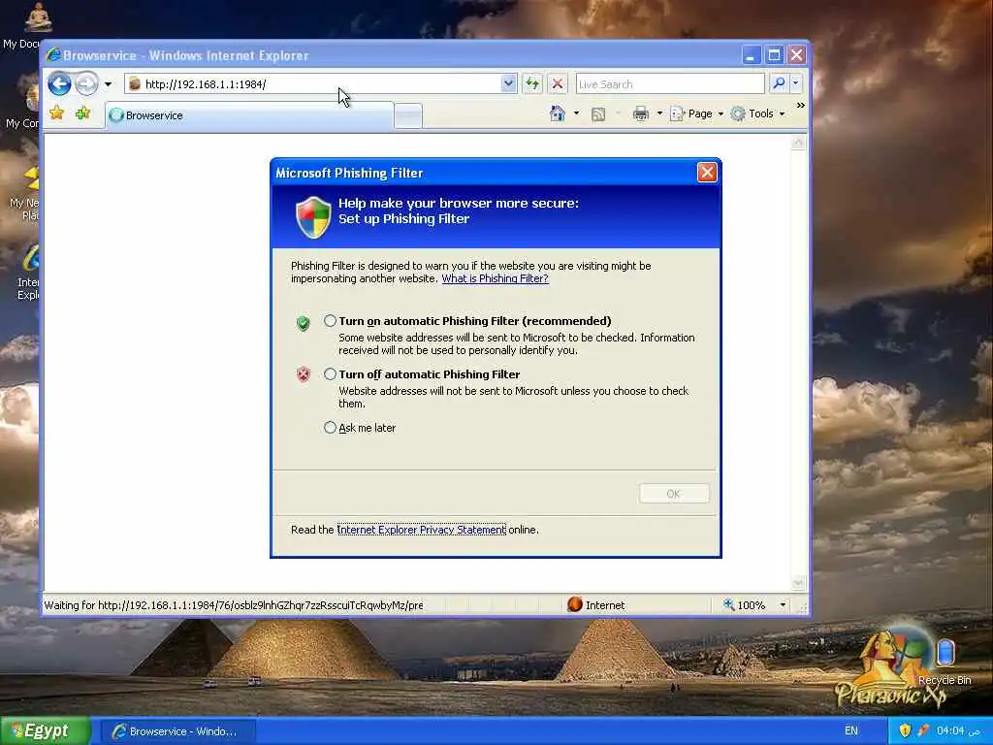Click the Forward navigation arrow

coord(87,83)
